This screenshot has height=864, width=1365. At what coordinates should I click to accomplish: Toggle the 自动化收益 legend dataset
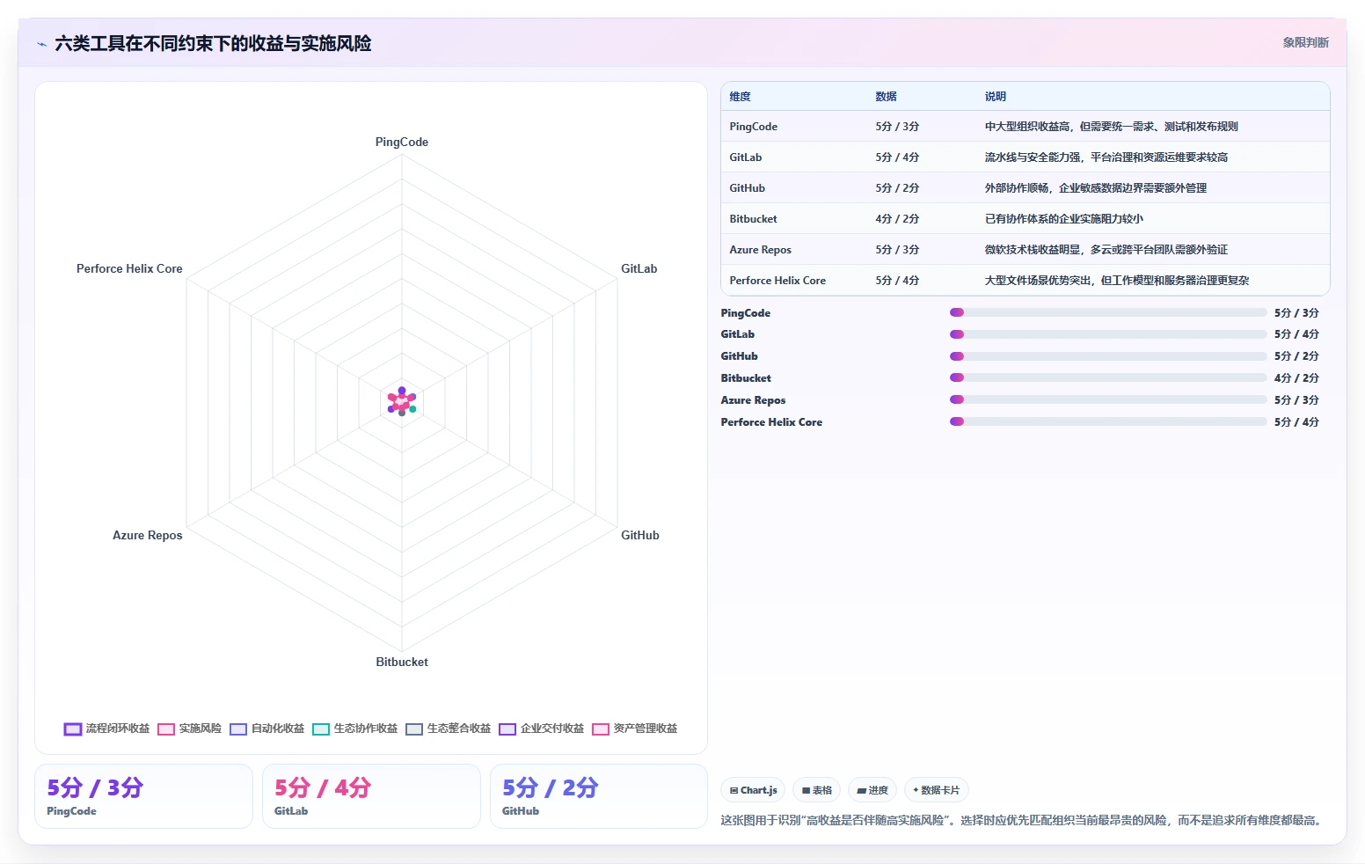tap(266, 729)
